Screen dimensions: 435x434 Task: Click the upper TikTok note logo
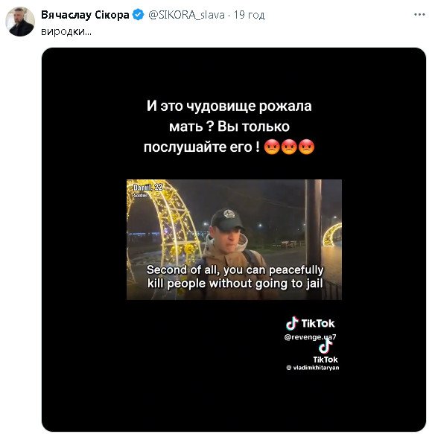[x=292, y=323]
